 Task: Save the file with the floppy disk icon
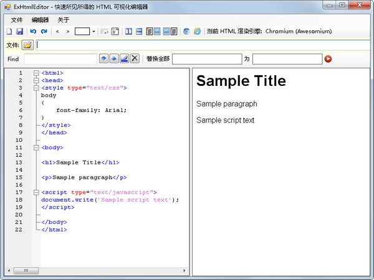[x=19, y=31]
